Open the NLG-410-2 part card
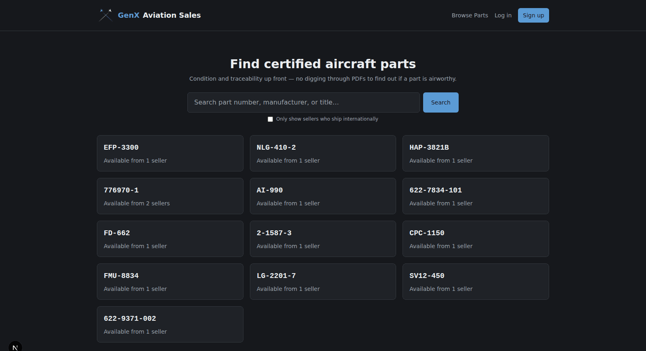 point(323,153)
